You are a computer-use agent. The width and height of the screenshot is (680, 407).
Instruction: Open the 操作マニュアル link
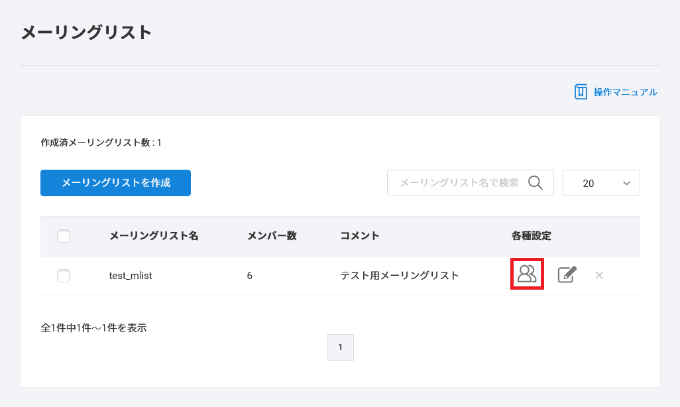[x=625, y=92]
